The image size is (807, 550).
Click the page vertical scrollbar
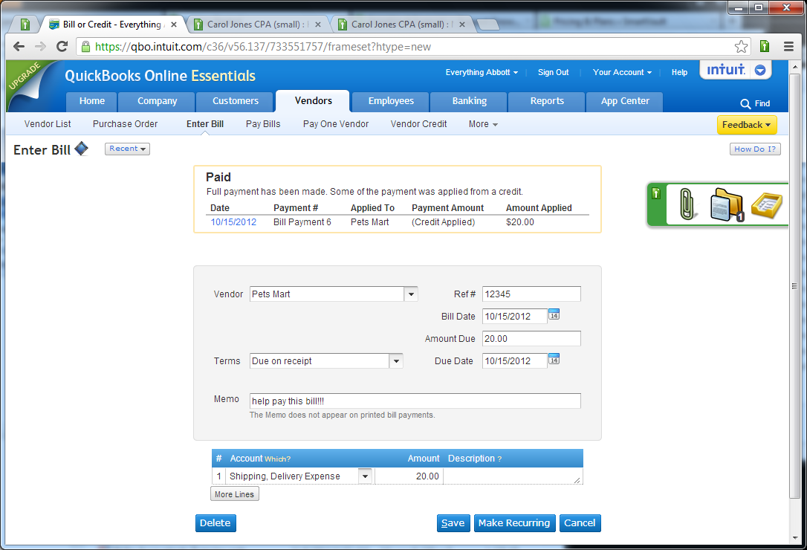point(794,285)
